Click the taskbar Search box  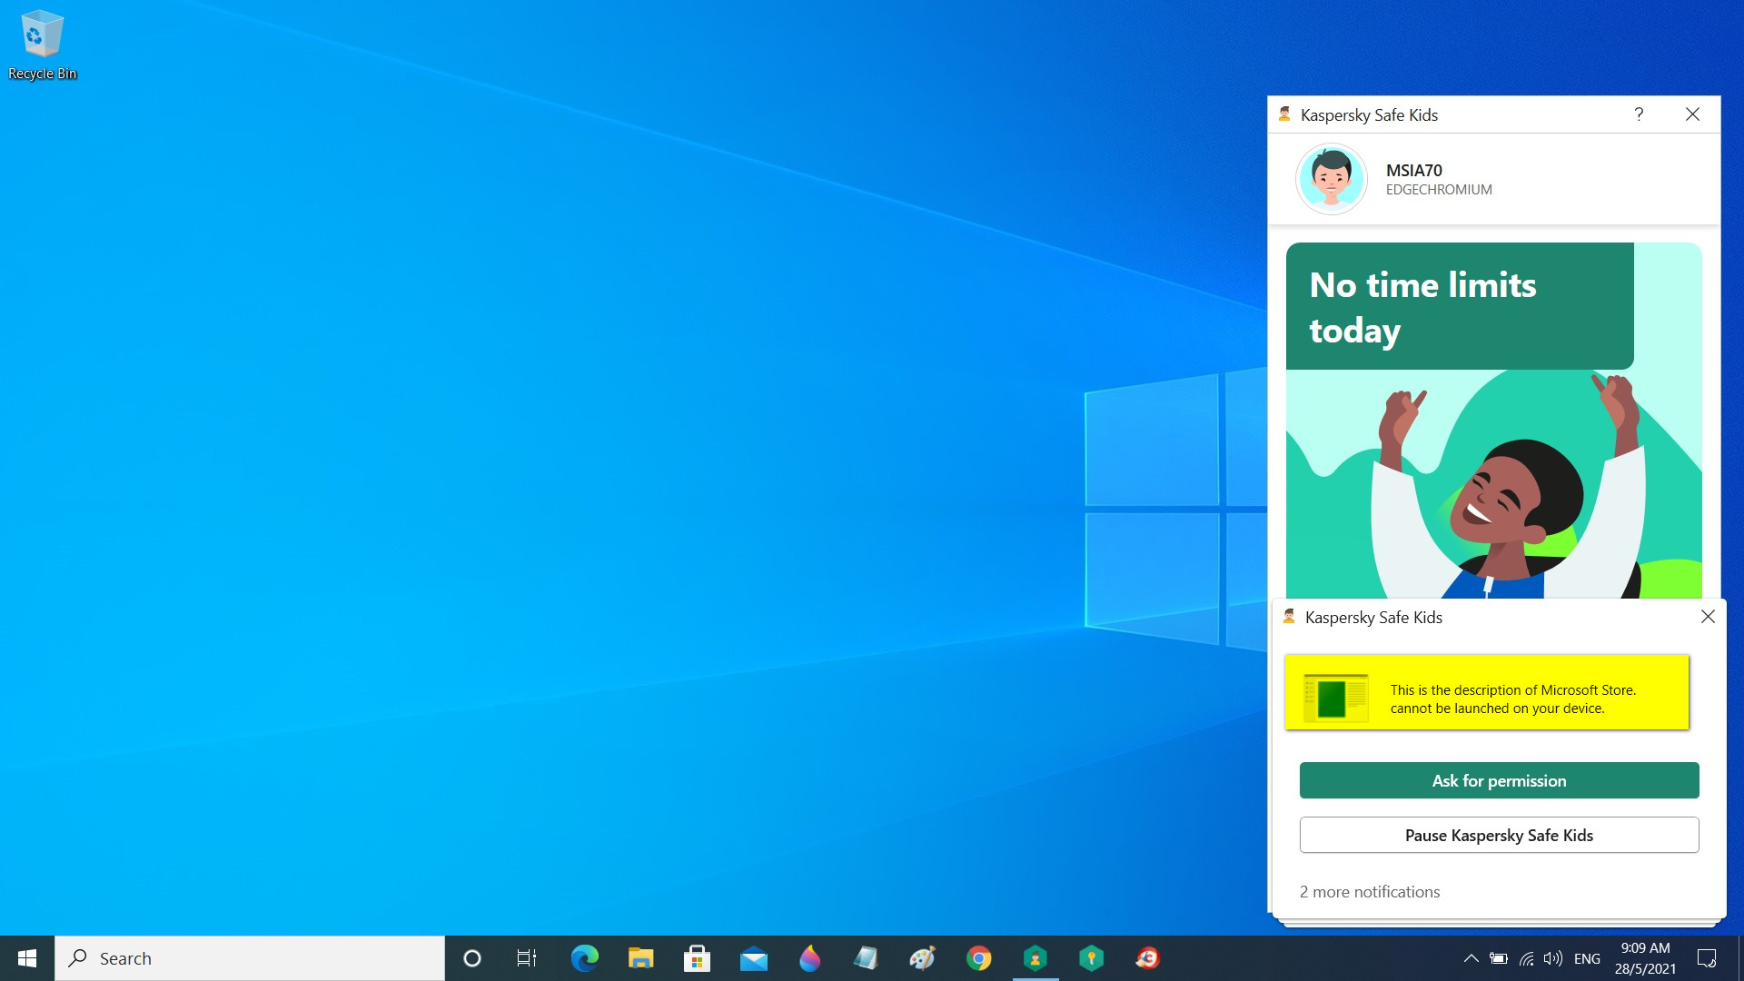pyautogui.click(x=250, y=958)
